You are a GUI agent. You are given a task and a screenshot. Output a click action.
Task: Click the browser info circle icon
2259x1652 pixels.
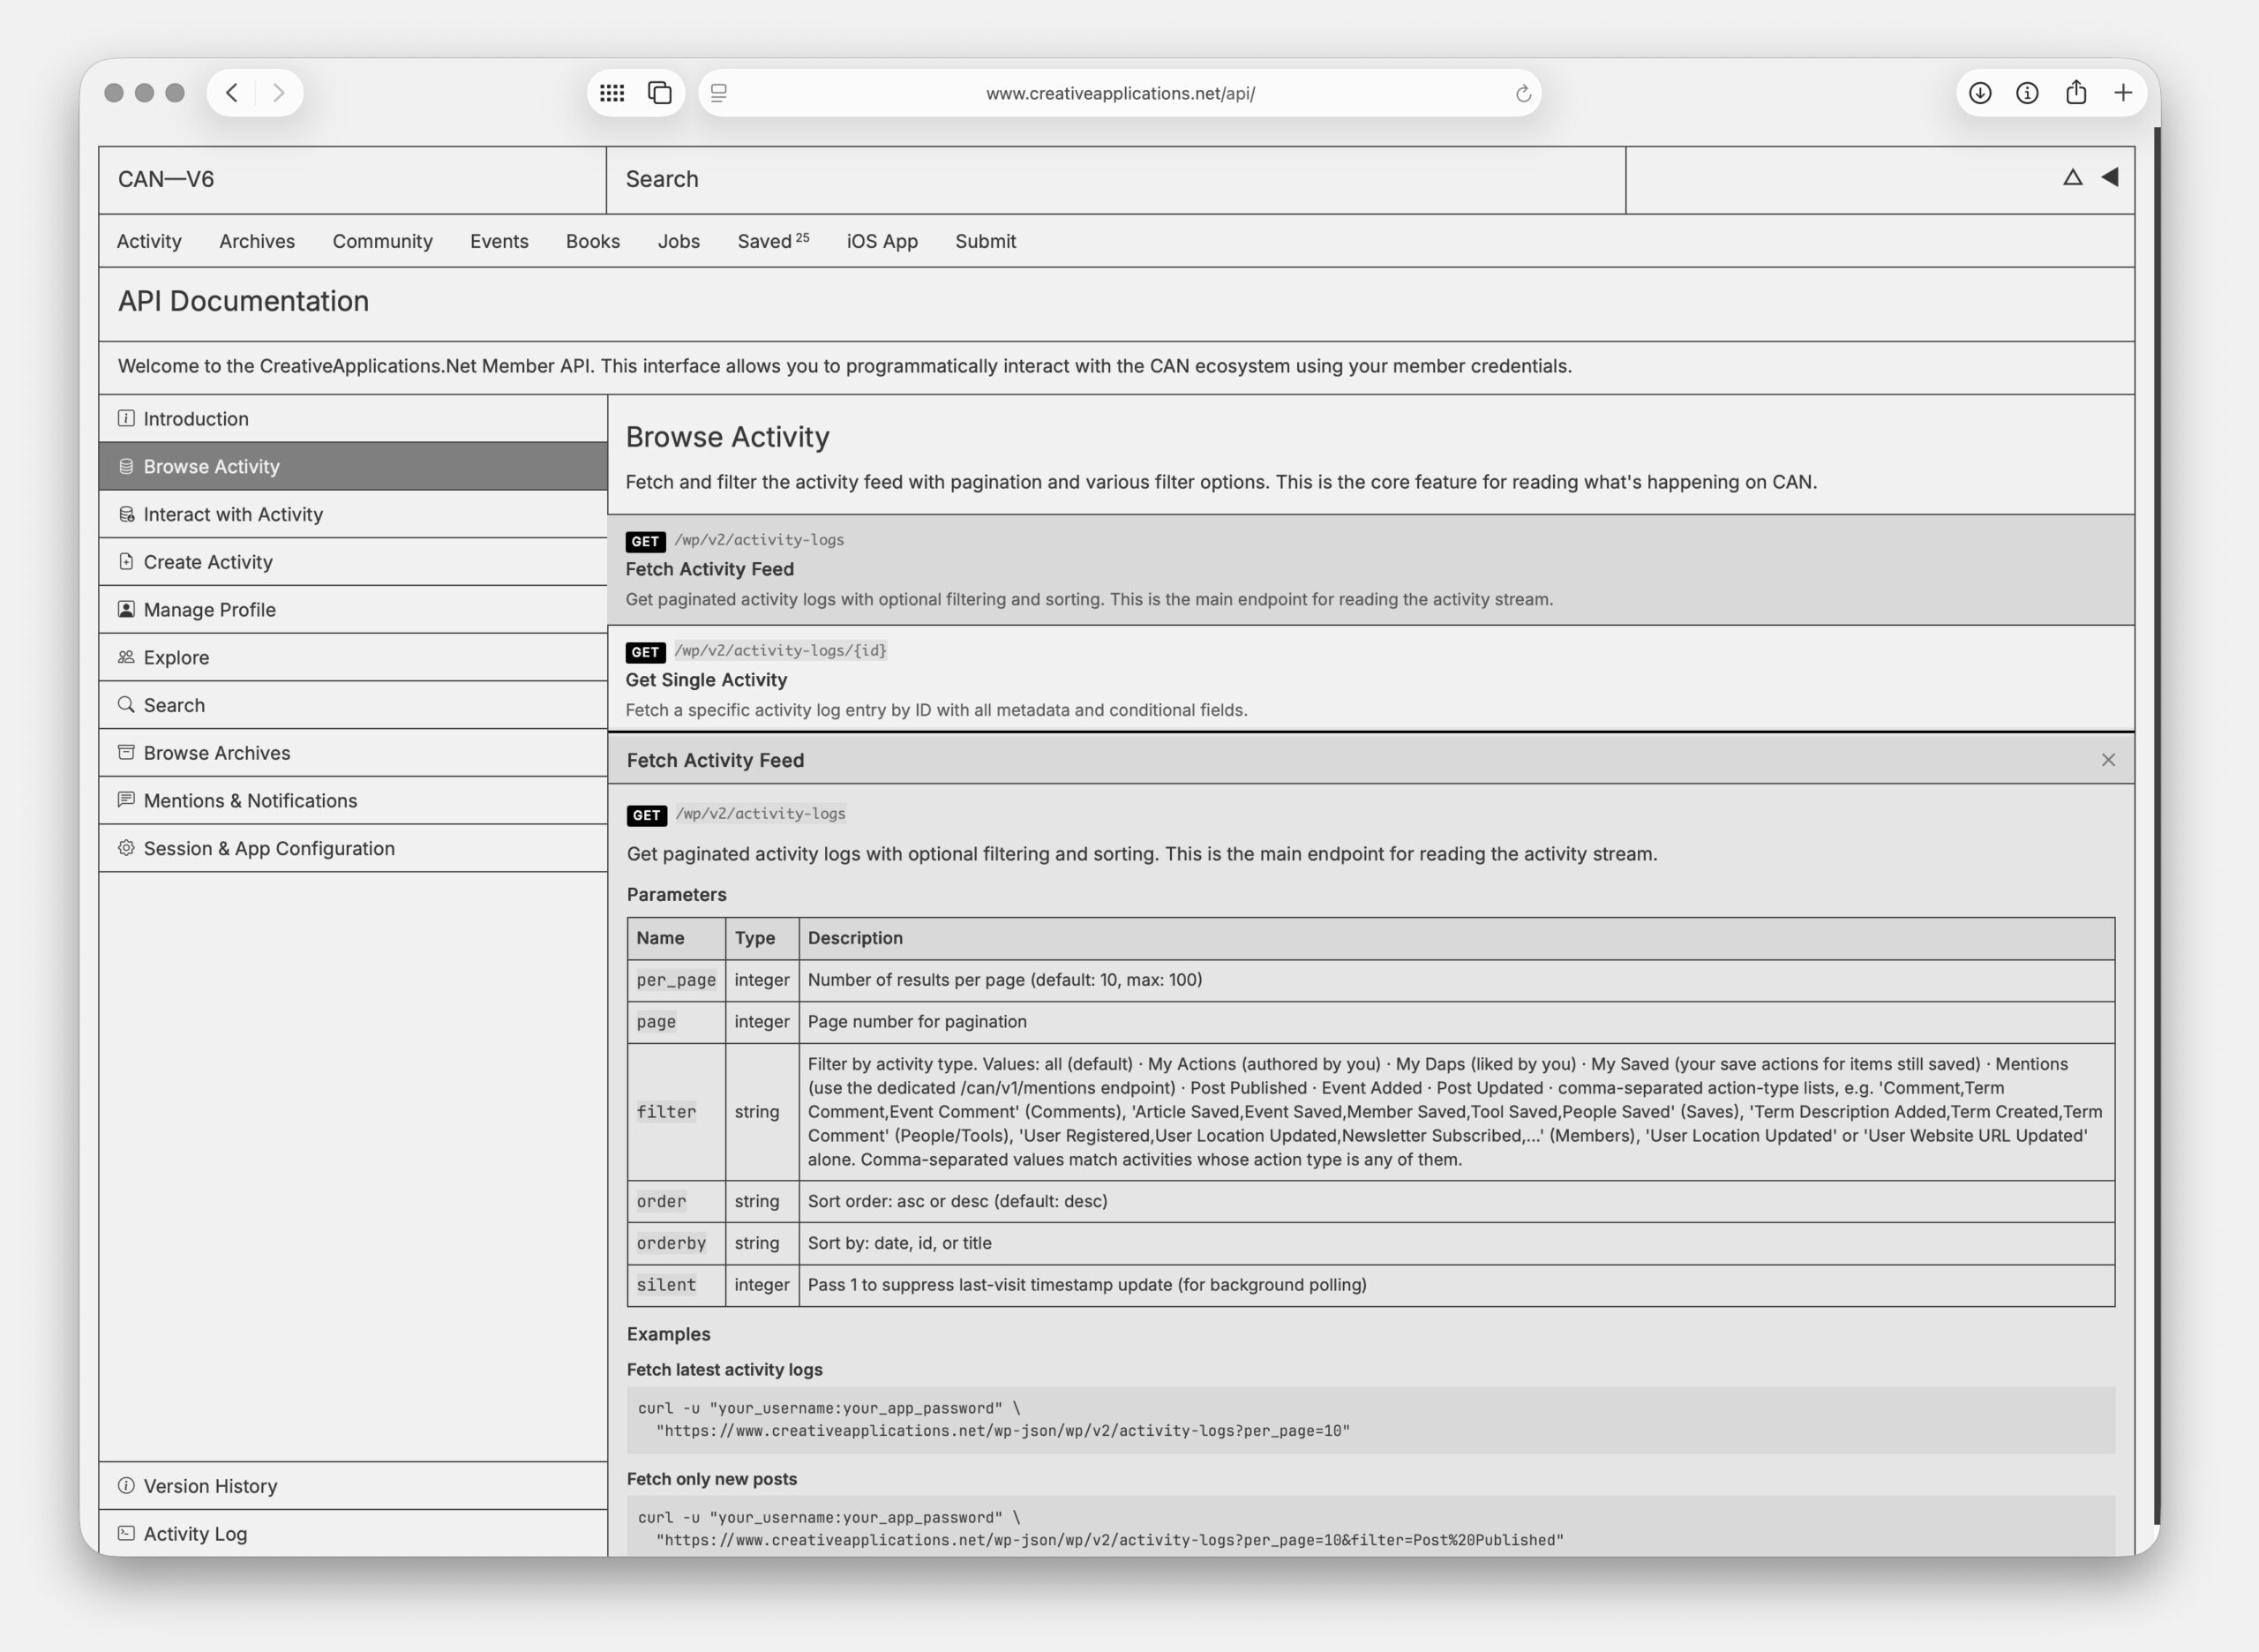tap(2027, 93)
